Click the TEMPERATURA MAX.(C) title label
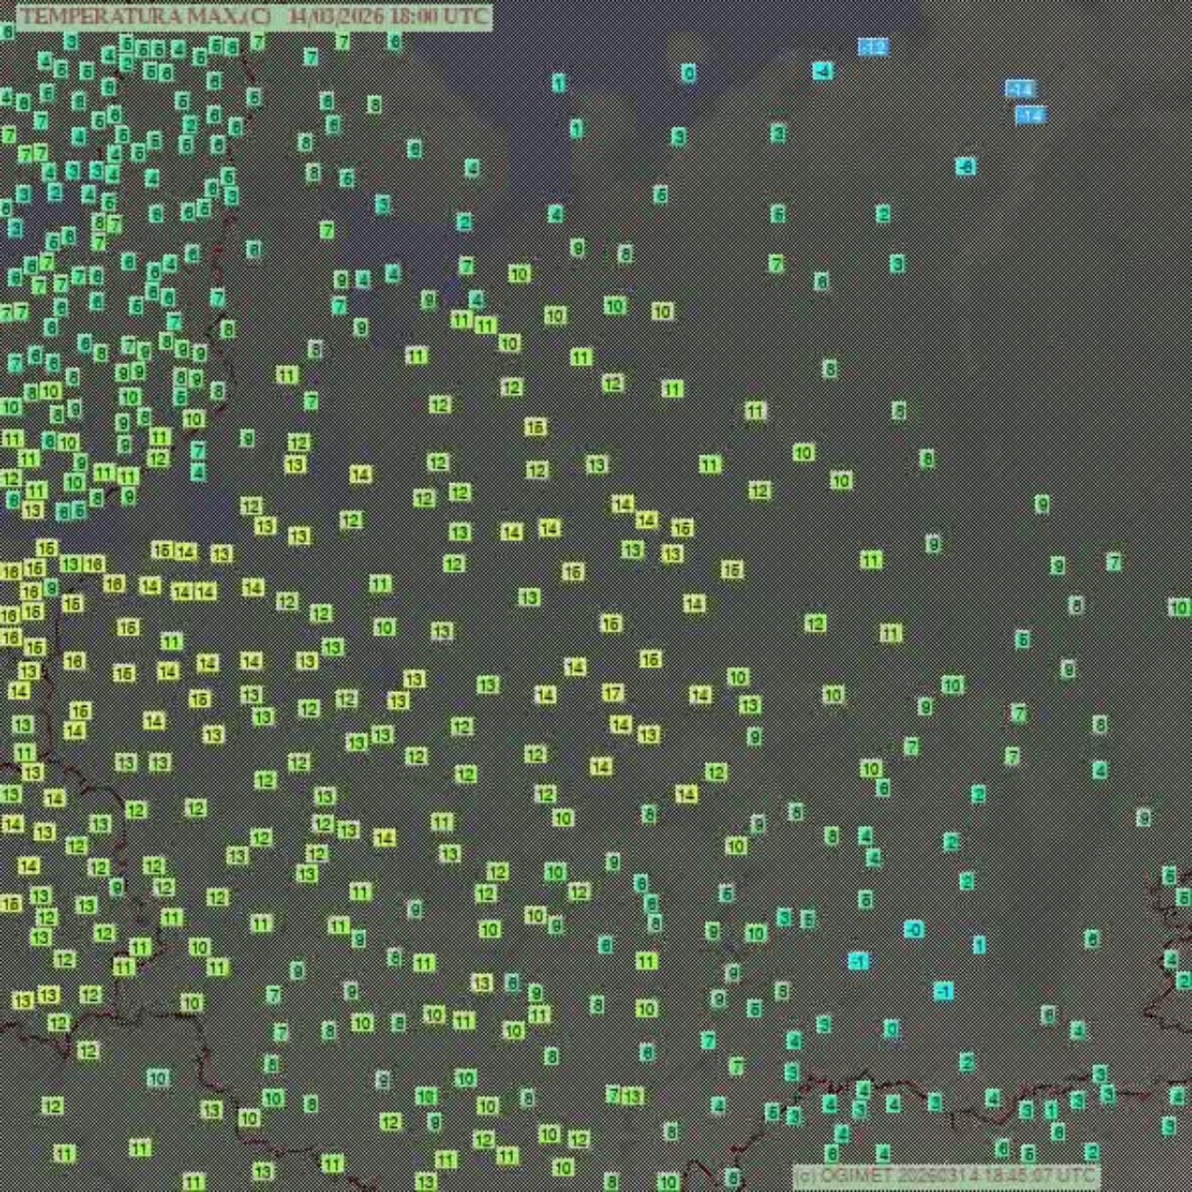 point(145,16)
